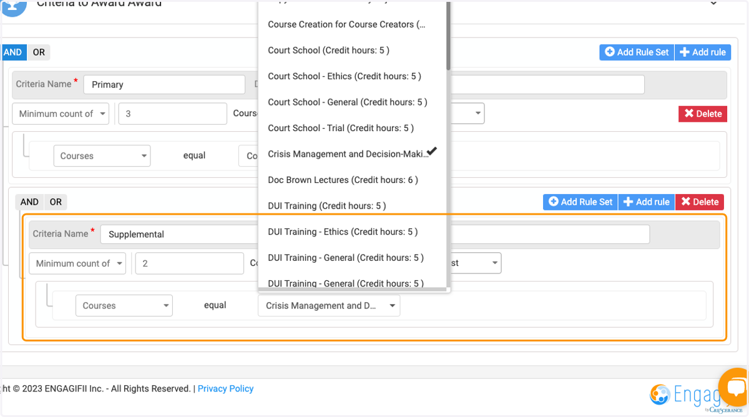
Task: Click the top blue Add rule button
Action: (702, 52)
